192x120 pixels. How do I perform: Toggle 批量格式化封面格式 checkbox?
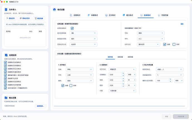tap(5, 62)
